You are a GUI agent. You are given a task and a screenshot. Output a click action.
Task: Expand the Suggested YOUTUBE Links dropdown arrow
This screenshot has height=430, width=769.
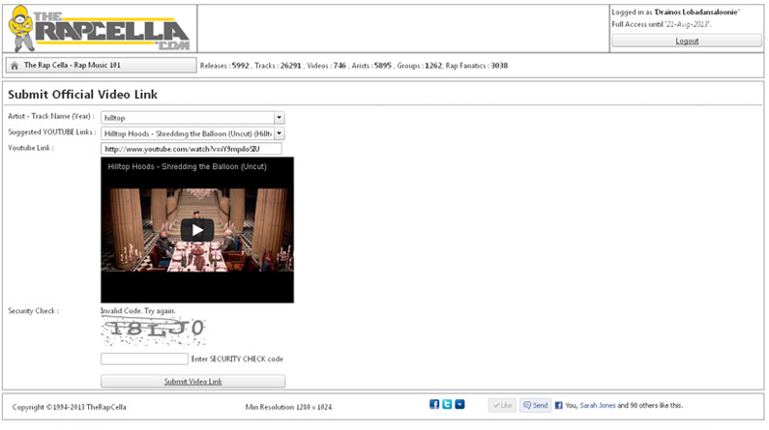pyautogui.click(x=279, y=133)
